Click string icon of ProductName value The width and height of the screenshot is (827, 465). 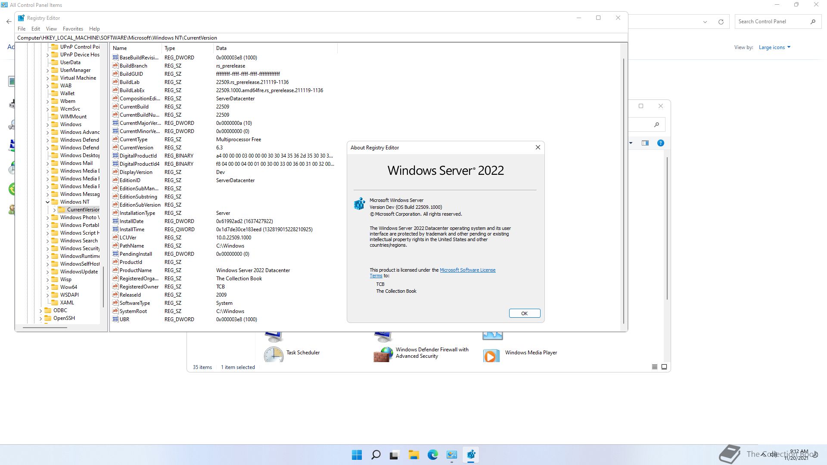click(115, 270)
